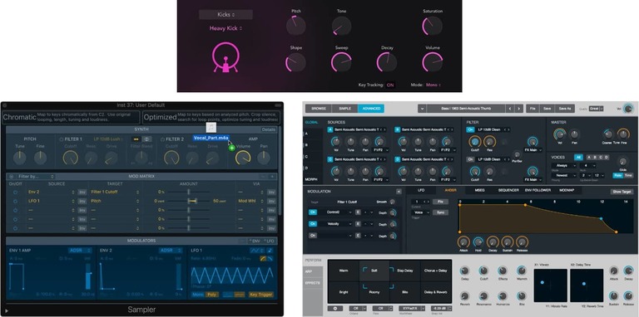
Task: Click the Alchemy Glide knob
Action: tap(622, 161)
